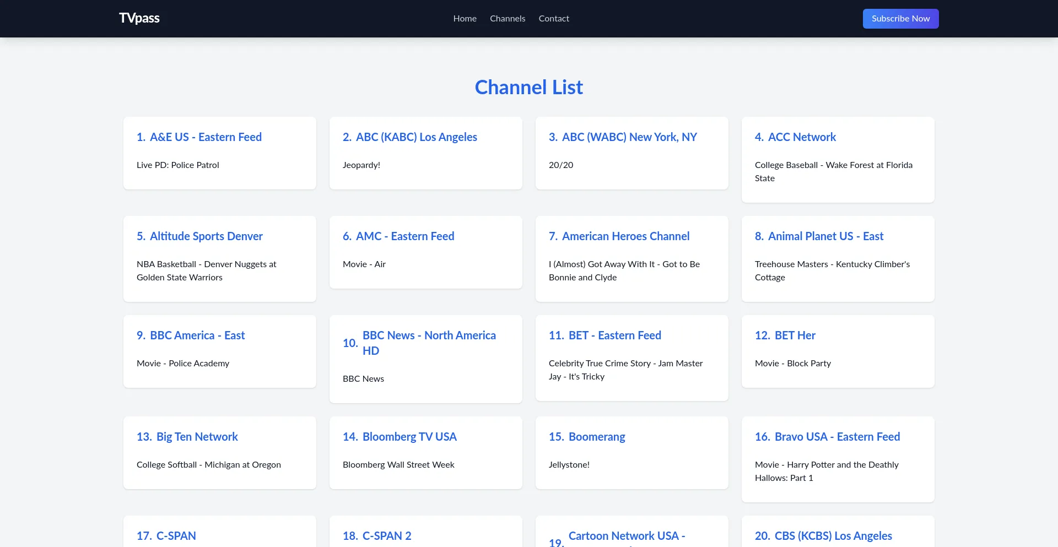Open Altitude Sports Denver channel
Image resolution: width=1058 pixels, height=547 pixels.
pyautogui.click(x=206, y=236)
